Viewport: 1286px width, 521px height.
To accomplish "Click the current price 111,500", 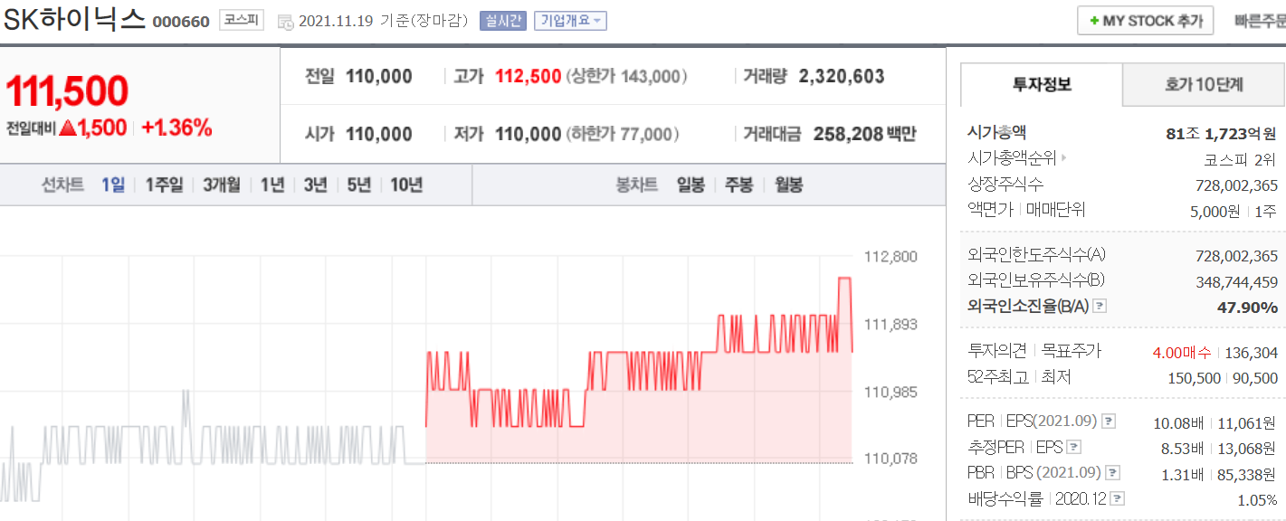I will (67, 91).
